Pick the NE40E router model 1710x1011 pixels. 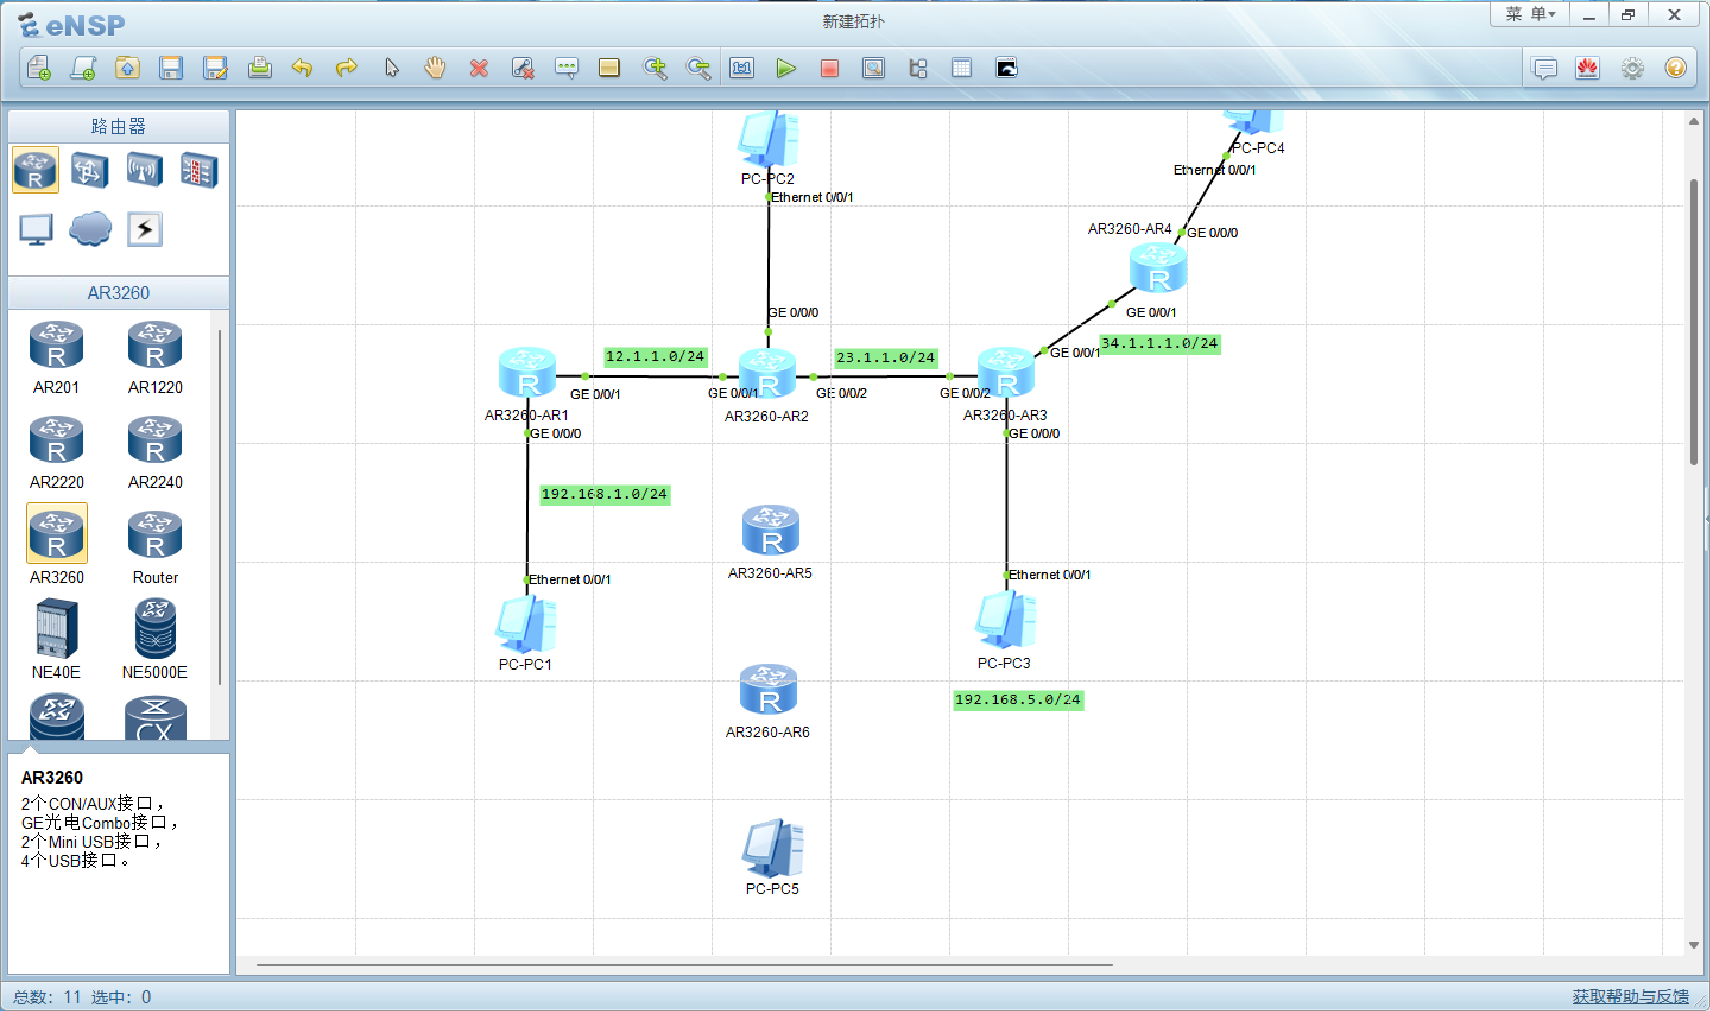56,629
